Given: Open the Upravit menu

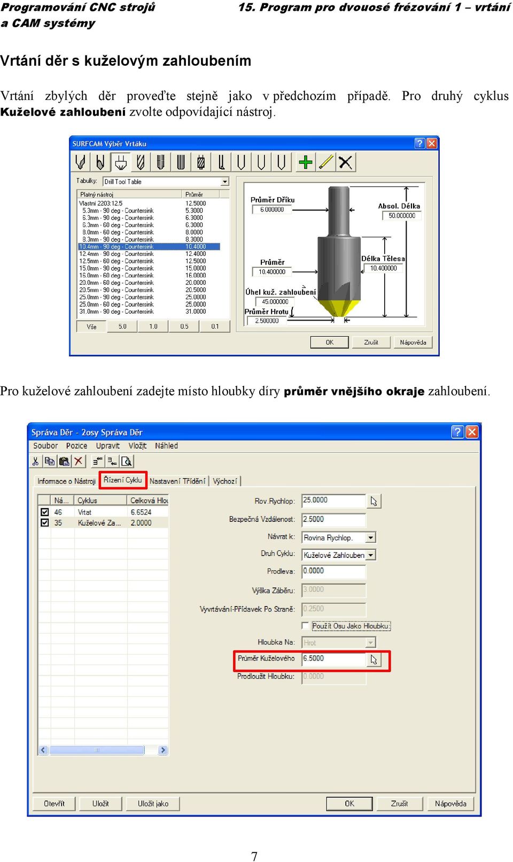Looking at the screenshot, I should pos(108,446).
